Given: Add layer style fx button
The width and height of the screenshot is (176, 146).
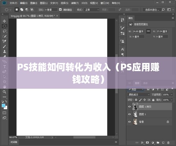Looking at the screenshot, I should click(142, 142).
